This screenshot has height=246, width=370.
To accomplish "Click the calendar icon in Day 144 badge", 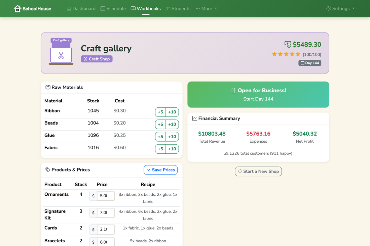I will 302,63.
